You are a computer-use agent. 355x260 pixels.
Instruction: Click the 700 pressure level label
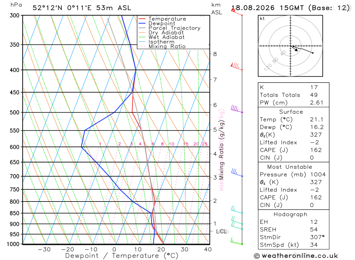click(15, 176)
